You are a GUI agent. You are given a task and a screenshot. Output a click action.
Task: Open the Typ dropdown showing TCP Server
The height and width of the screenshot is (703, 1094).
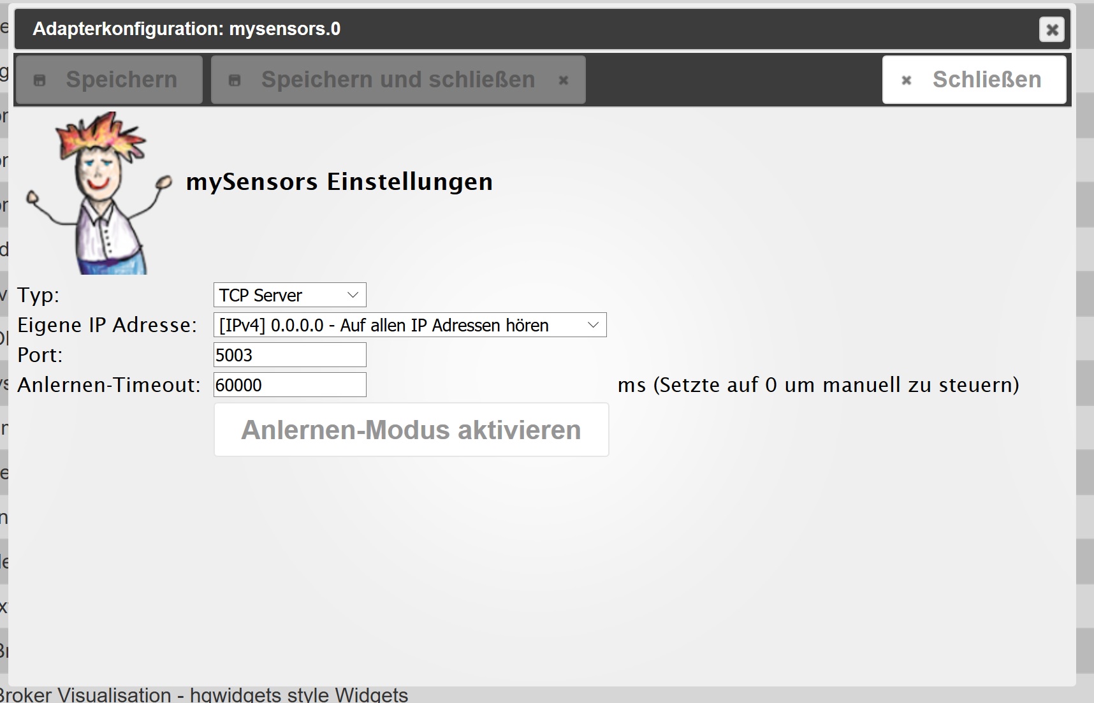282,295
